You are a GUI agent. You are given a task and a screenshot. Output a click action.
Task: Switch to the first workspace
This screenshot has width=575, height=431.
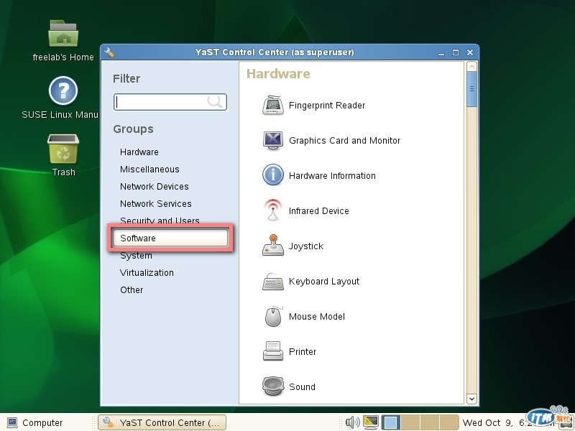[391, 422]
